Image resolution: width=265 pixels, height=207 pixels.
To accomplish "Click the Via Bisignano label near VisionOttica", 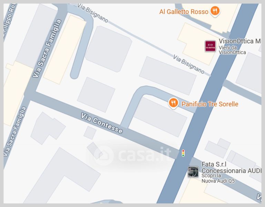I will point(189,64).
